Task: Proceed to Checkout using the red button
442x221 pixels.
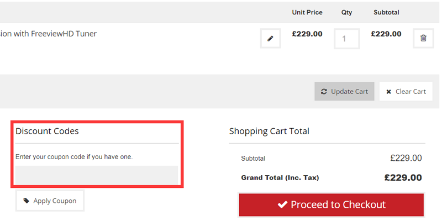Action: tap(331, 204)
